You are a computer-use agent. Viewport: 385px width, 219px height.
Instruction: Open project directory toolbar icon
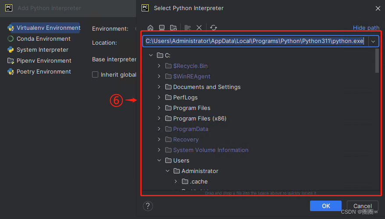[x=173, y=28]
